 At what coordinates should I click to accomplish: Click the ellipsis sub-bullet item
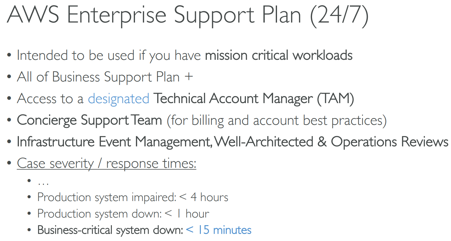click(43, 182)
